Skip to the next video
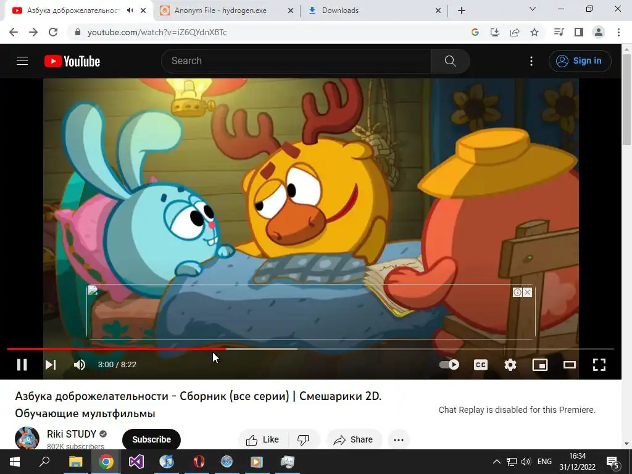This screenshot has height=474, width=632. pyautogui.click(x=51, y=365)
